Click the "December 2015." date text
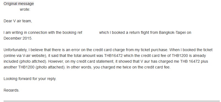The width and height of the screenshot is (221, 102). [18, 38]
